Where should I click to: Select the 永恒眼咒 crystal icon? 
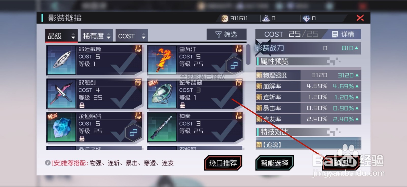tap(62, 127)
